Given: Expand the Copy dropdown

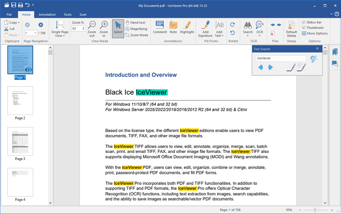Looking at the screenshot, I should (19, 22).
